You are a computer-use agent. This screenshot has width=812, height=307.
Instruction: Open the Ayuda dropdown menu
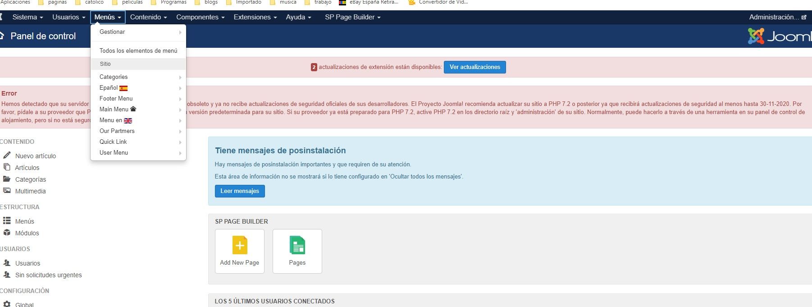(x=299, y=17)
